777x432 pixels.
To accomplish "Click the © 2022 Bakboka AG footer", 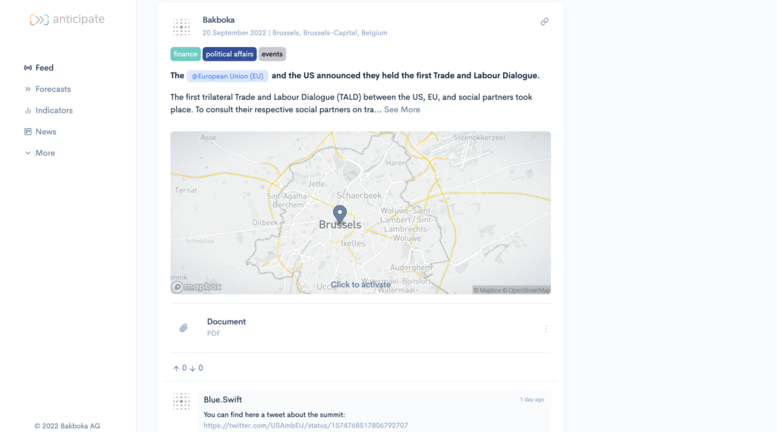I will tap(68, 426).
